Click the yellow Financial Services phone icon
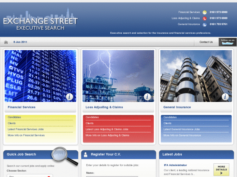237x177 pixels. coord(204,12)
